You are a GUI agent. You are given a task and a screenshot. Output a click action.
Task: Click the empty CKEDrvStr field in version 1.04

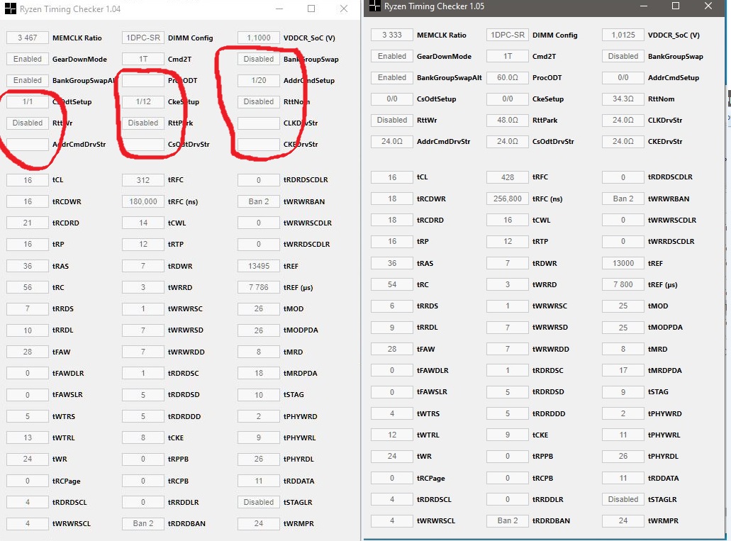259,144
